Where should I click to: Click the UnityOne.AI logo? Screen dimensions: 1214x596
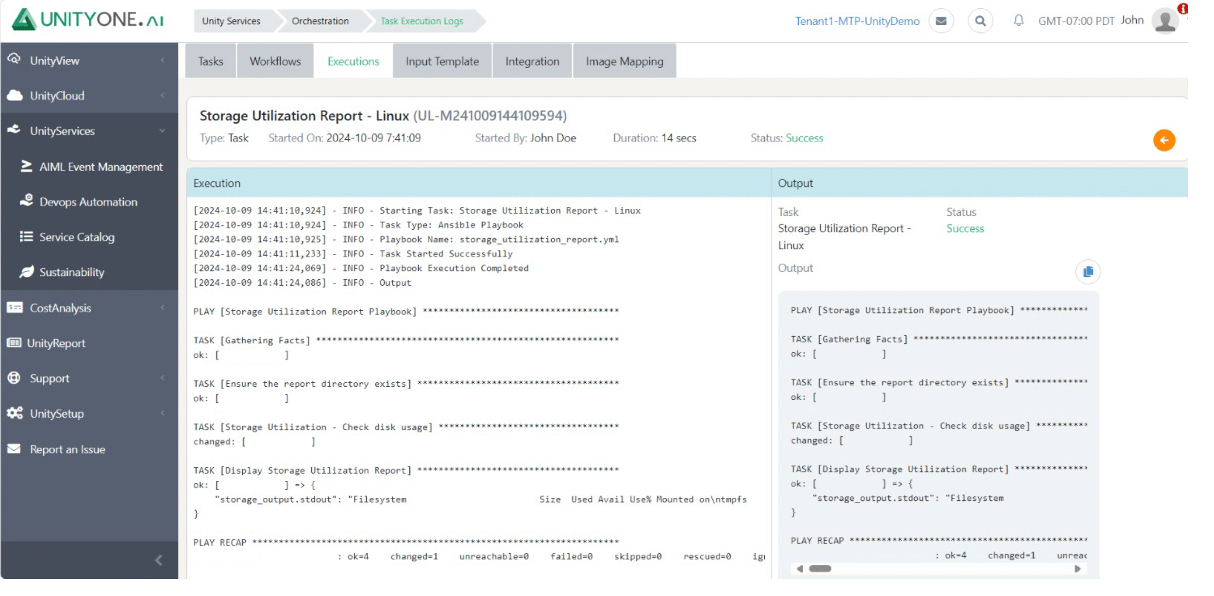[x=88, y=20]
